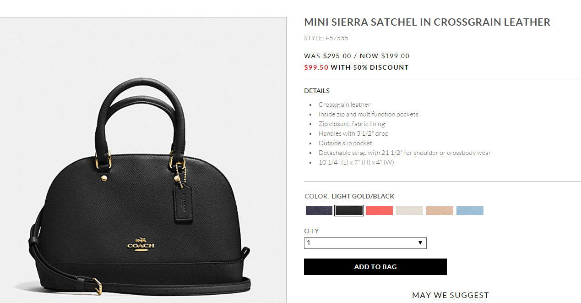Click the style number F57555
Image resolution: width=581 pixels, height=303 pixels.
click(326, 38)
